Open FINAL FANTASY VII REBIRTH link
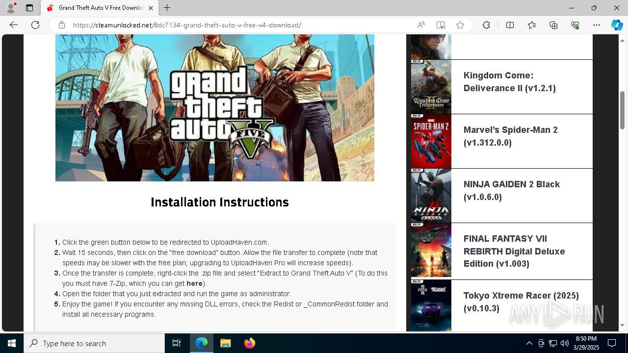628x353 pixels. [514, 251]
